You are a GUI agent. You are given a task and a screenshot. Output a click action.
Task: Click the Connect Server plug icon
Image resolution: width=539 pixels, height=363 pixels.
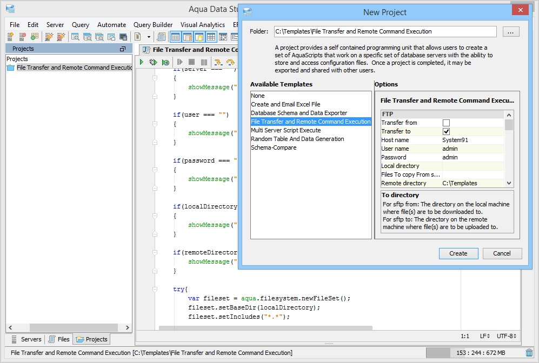[49, 37]
